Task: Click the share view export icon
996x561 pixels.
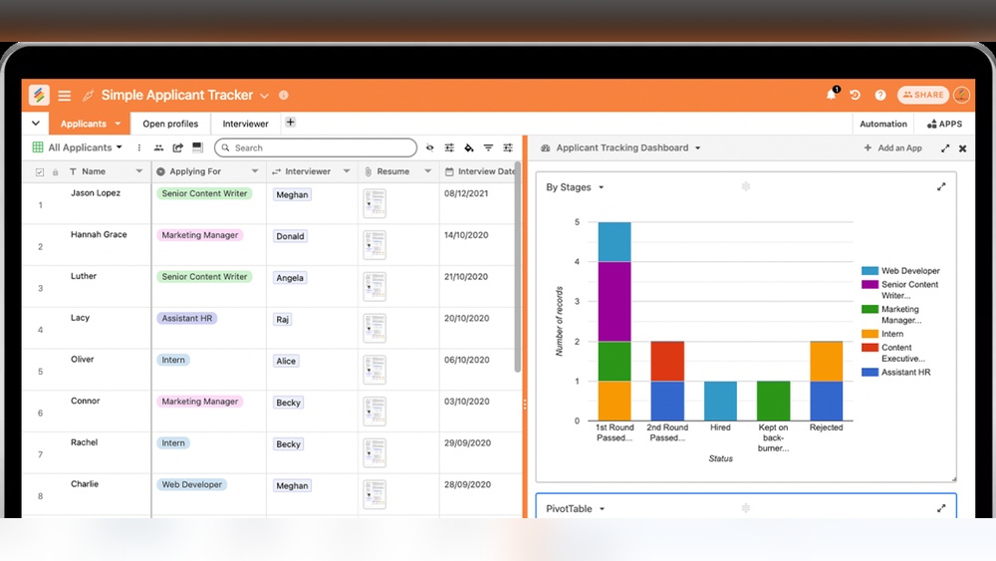Action: coord(177,147)
